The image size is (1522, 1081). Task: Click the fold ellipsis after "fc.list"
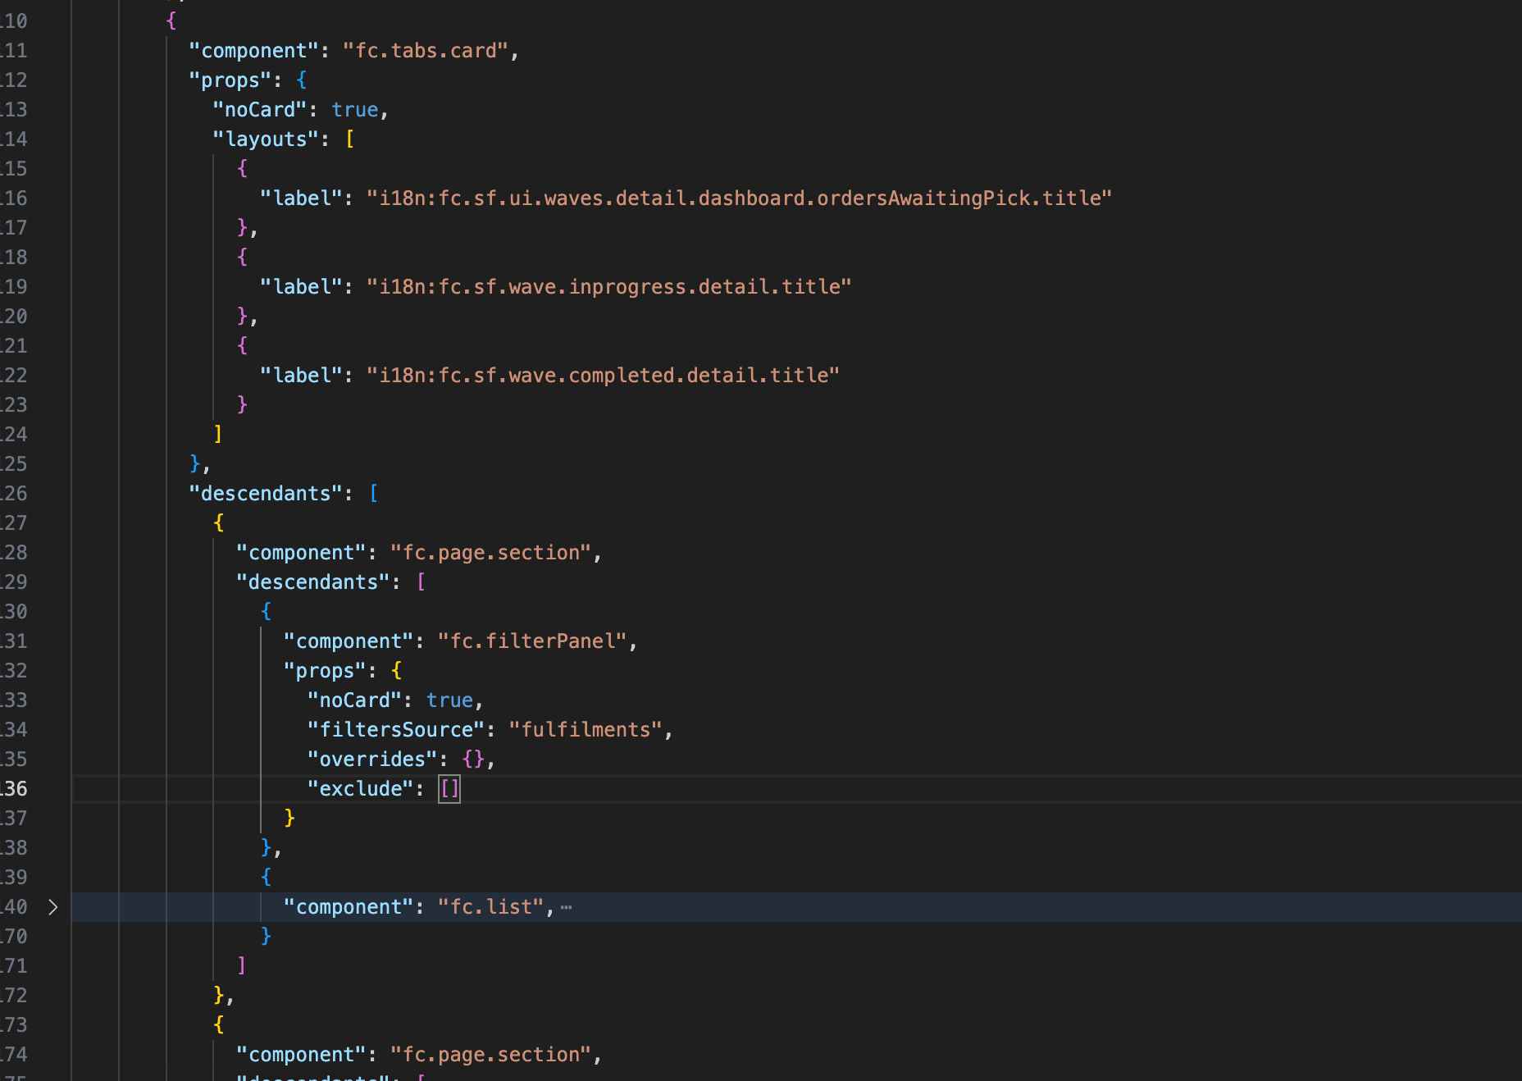566,907
